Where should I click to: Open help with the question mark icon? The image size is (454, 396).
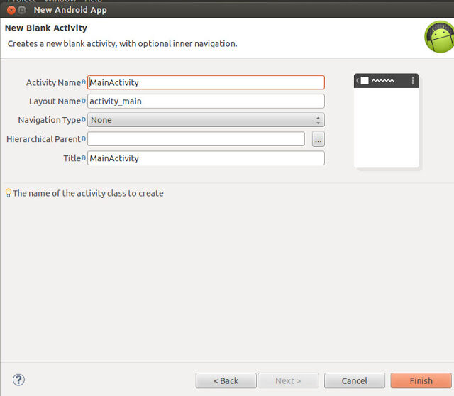click(19, 380)
